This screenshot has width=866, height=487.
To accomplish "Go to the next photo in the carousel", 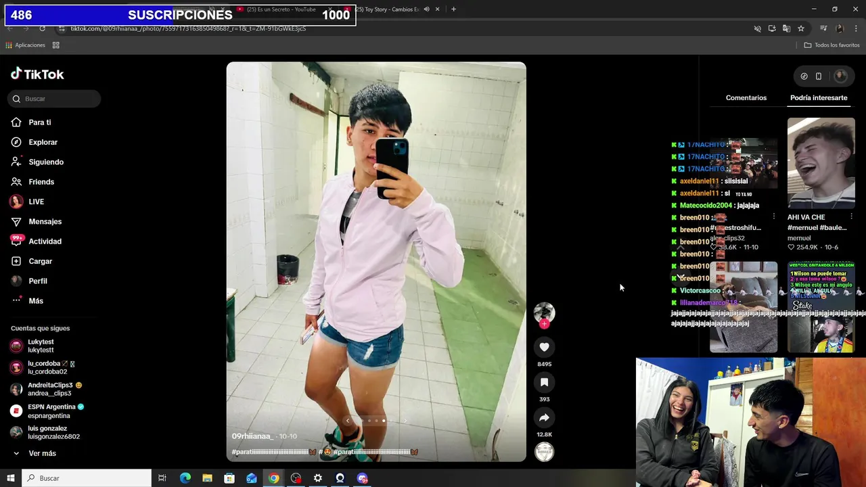I will tap(405, 421).
